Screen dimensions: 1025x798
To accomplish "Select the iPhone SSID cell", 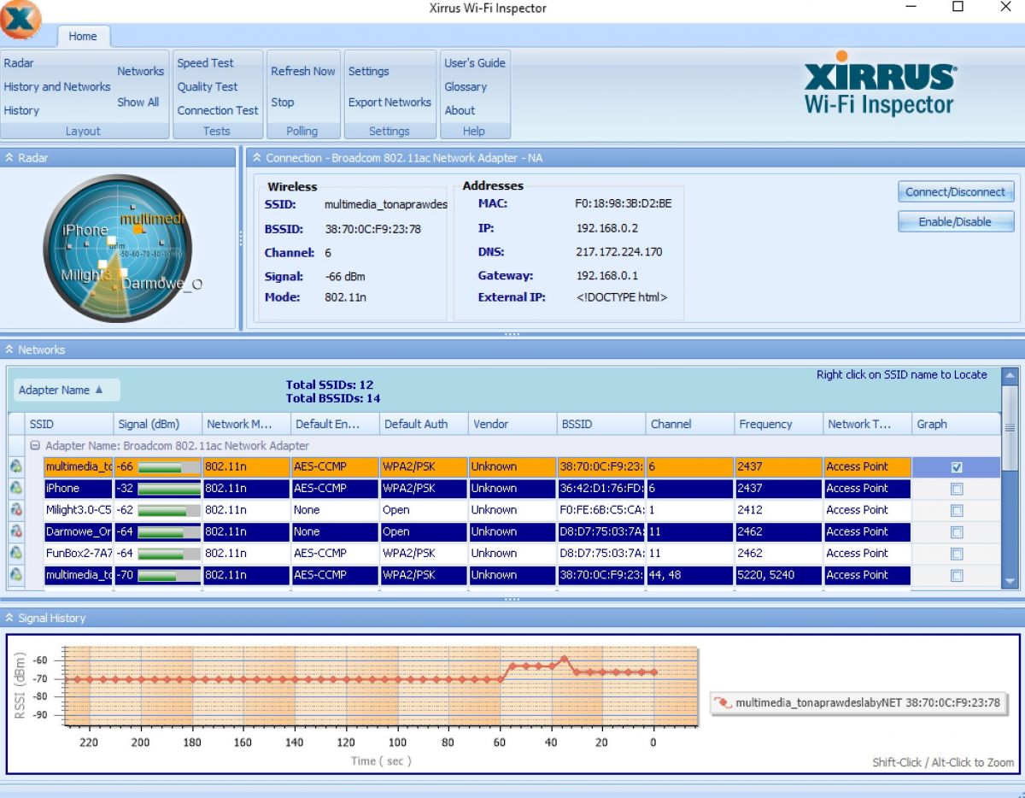I will pos(79,489).
